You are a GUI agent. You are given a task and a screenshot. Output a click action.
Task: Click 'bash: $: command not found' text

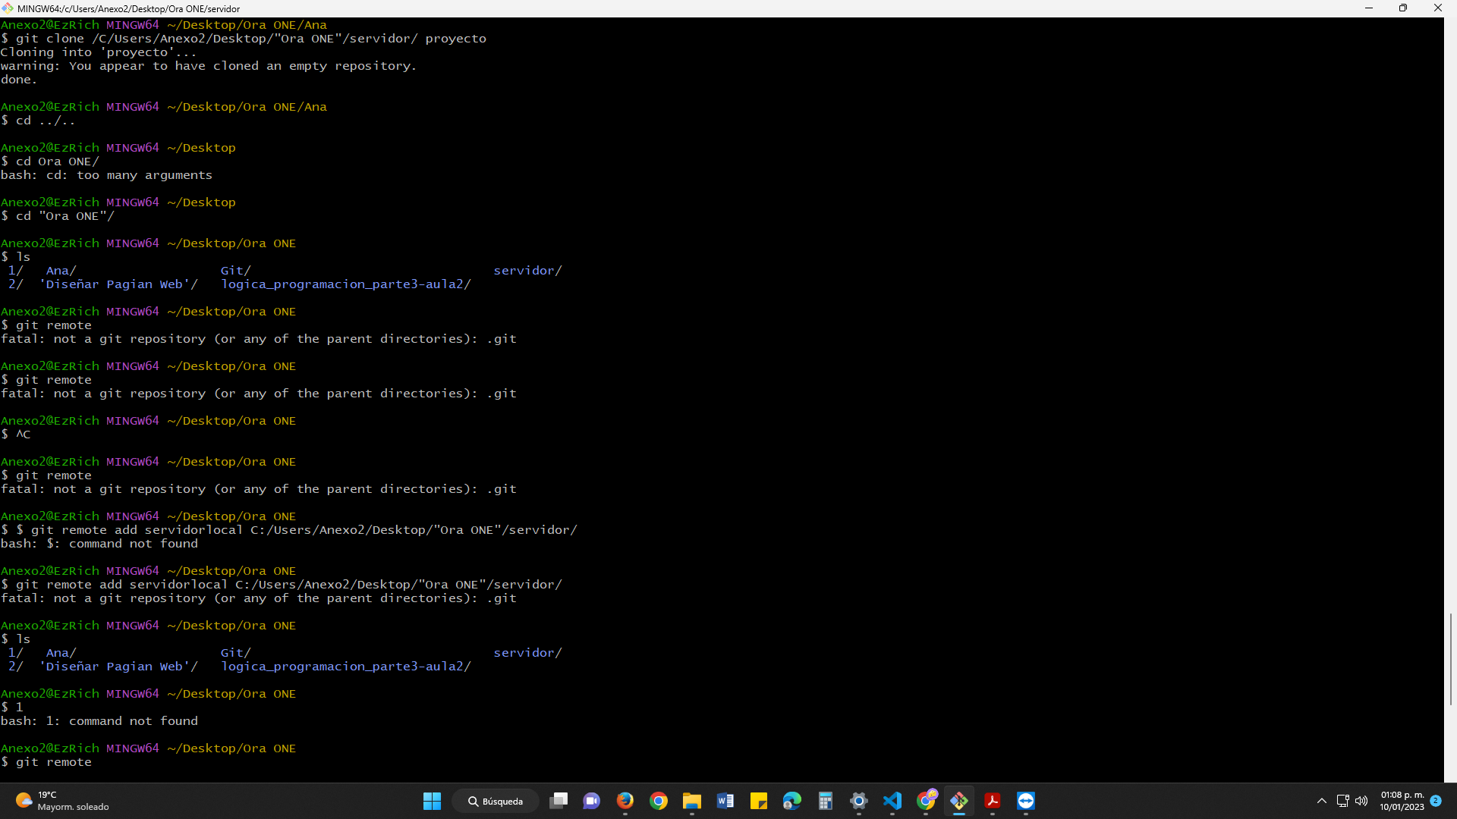point(99,544)
